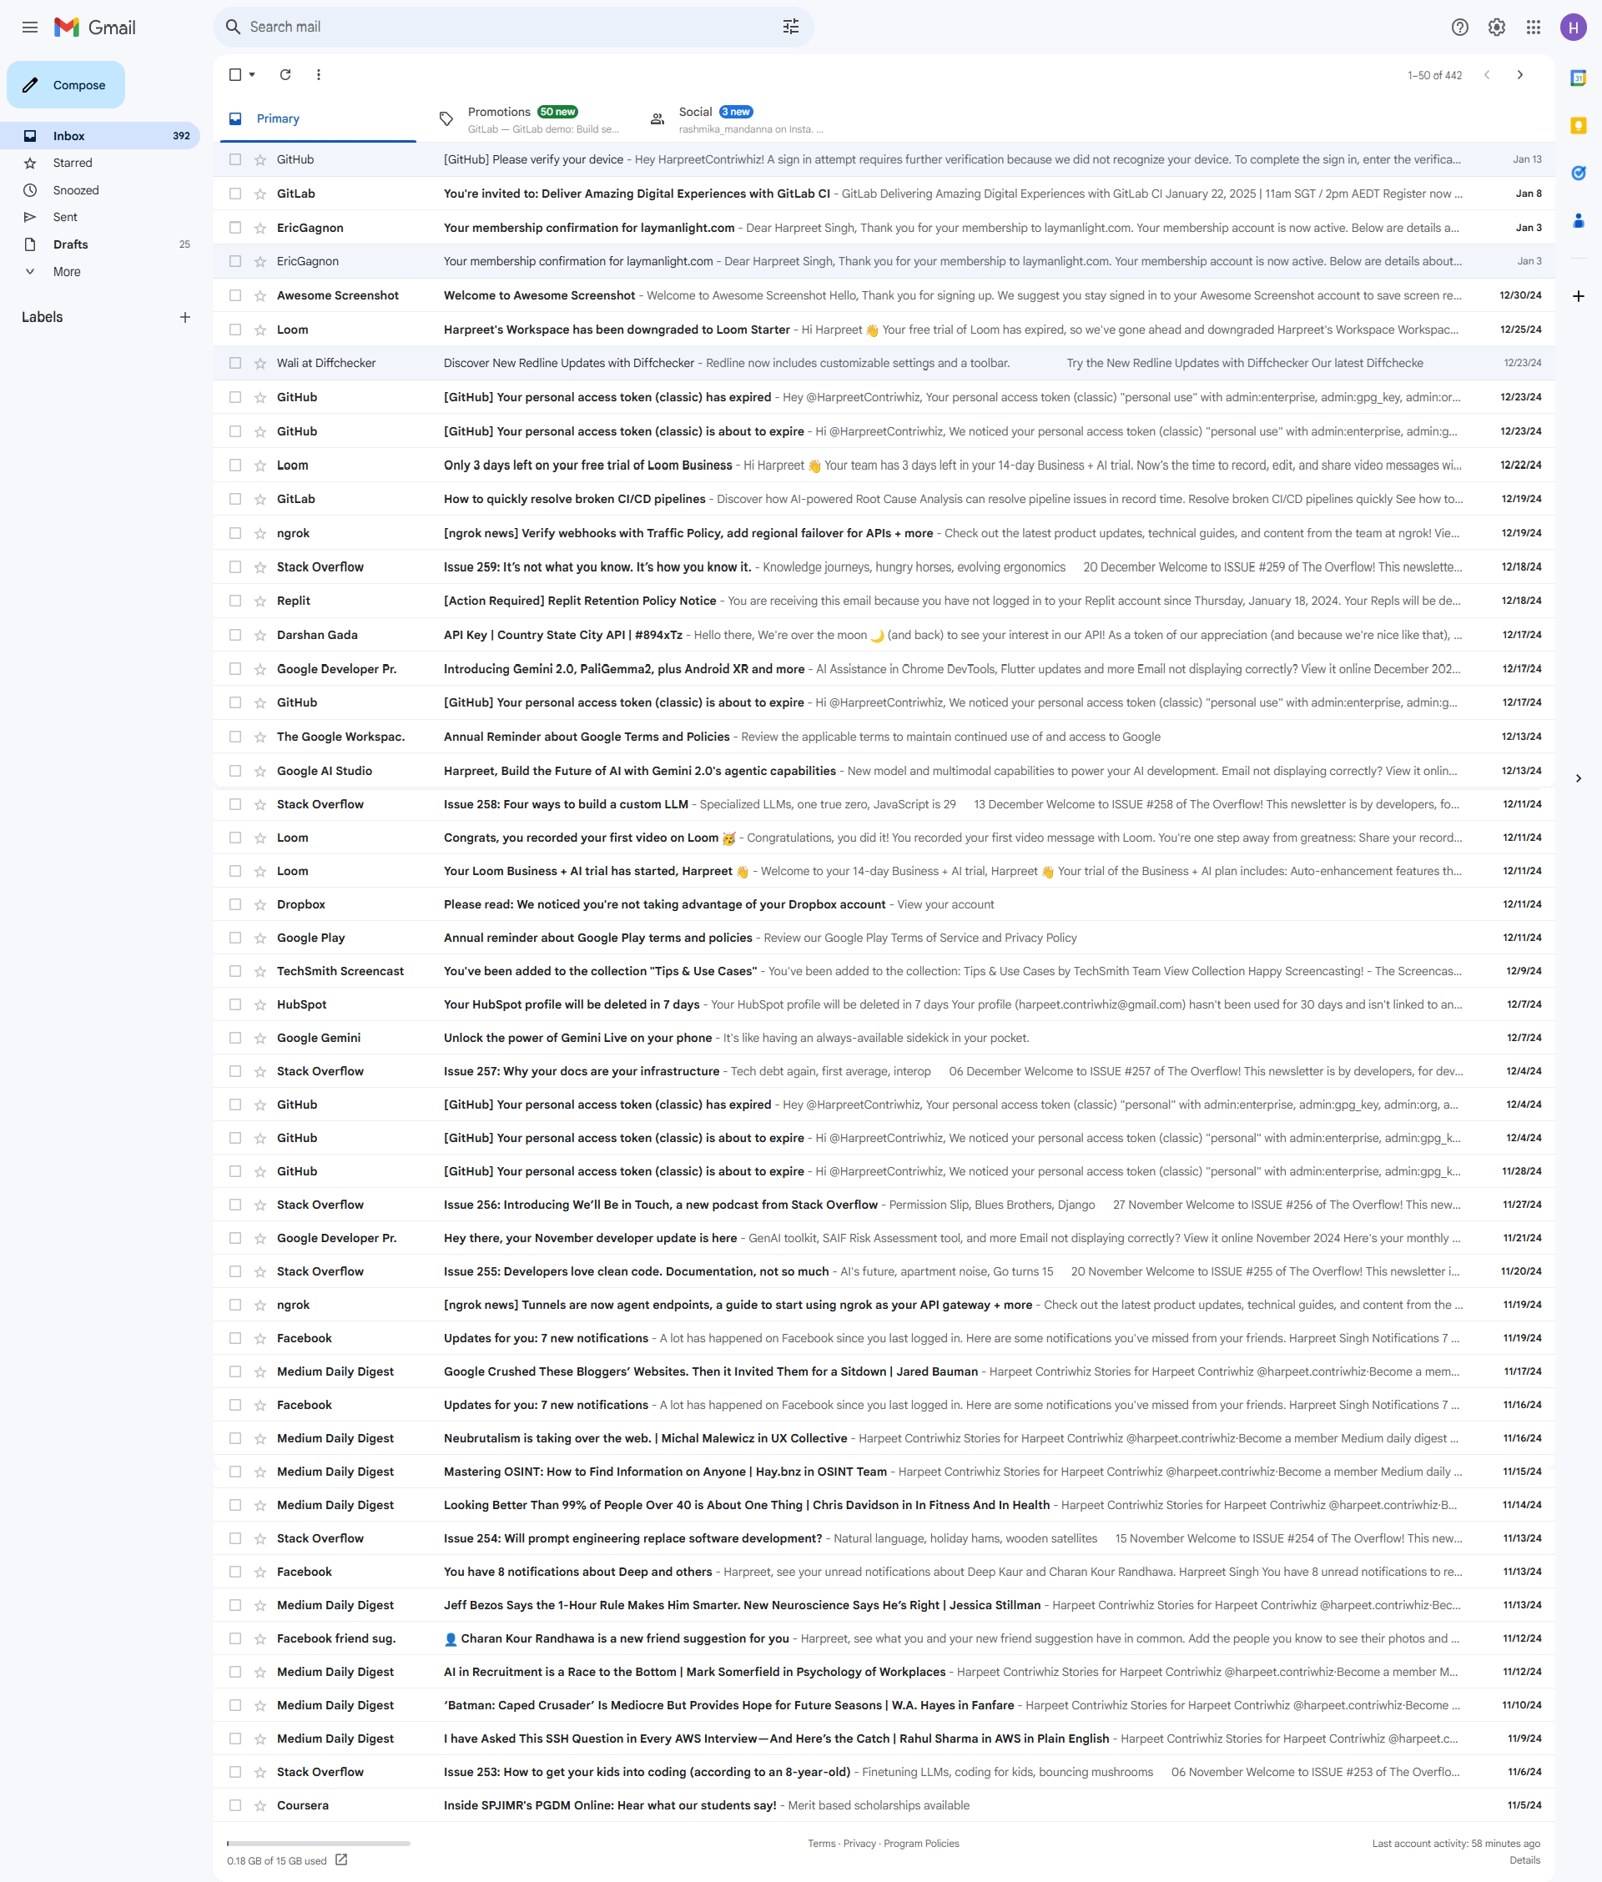The width and height of the screenshot is (1602, 1882).
Task: Open Program Policies link in footer
Action: click(x=921, y=1843)
